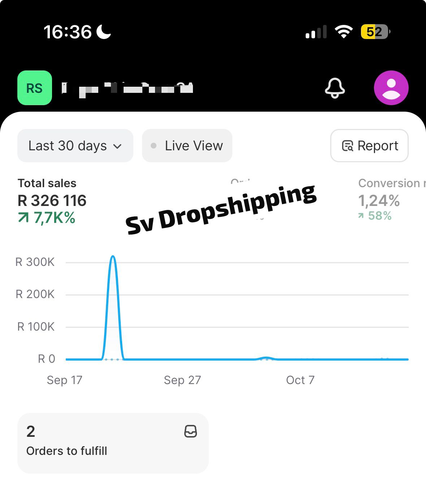Viewport: 426px width, 495px height.
Task: Open the blurred store name switcher
Action: tap(127, 88)
